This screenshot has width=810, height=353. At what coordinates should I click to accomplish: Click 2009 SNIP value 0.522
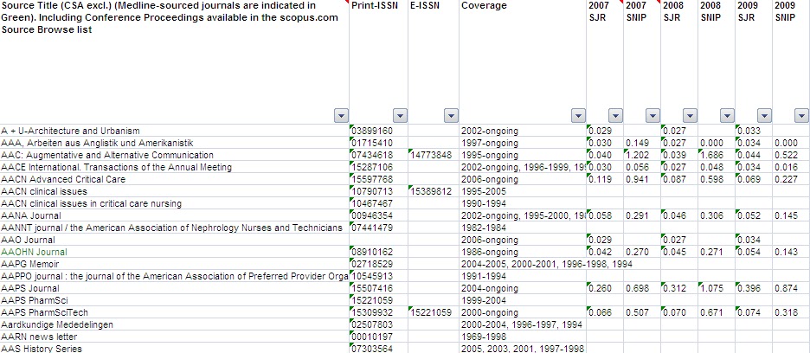coord(791,155)
